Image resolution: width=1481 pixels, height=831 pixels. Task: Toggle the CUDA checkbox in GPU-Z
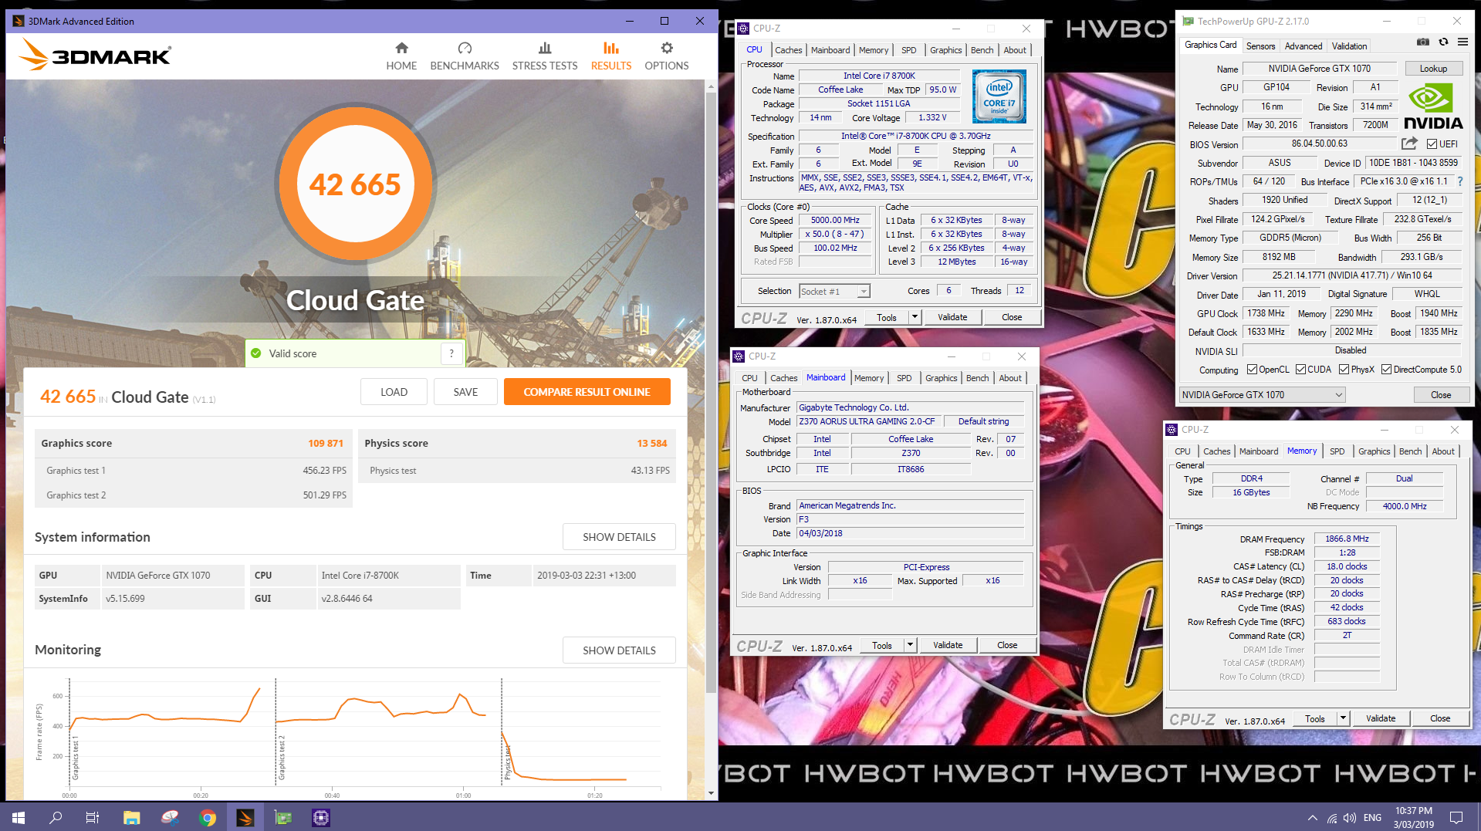[x=1300, y=370]
